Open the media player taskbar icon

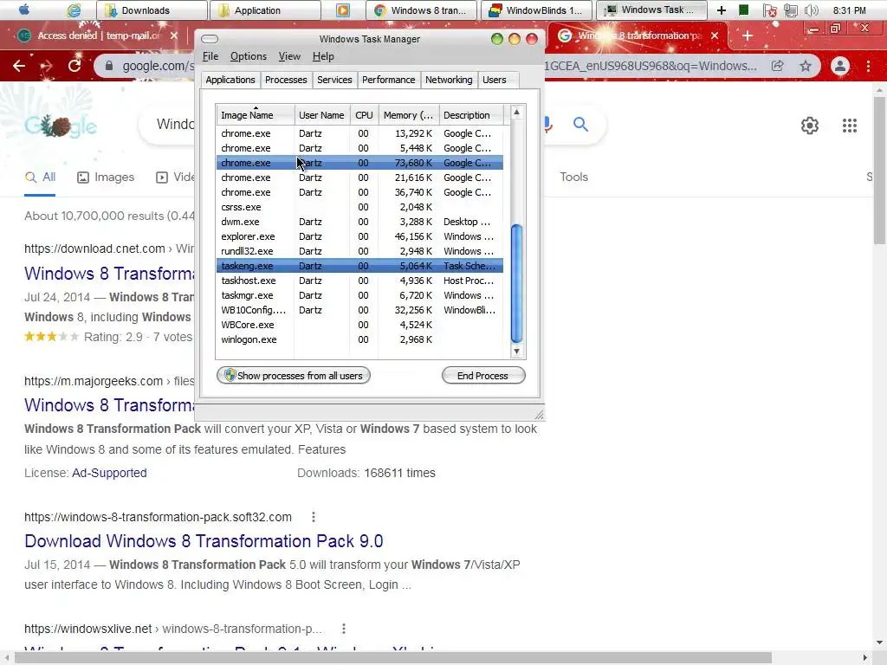pos(343,10)
